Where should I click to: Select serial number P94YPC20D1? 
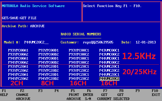coord(48,74)
